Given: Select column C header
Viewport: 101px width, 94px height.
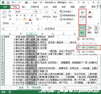Looking at the screenshot, I should (x=31, y=34).
